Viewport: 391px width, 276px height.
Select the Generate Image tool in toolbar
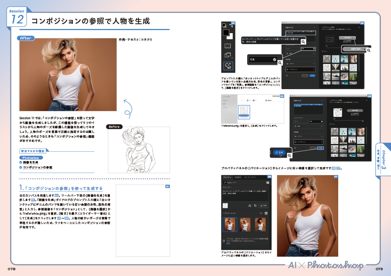click(x=228, y=65)
